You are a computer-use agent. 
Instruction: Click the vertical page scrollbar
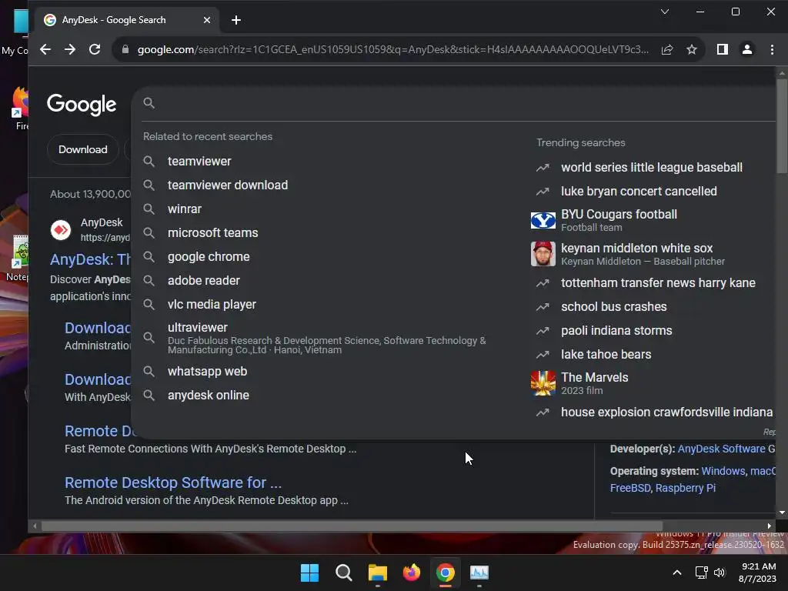tap(782, 127)
